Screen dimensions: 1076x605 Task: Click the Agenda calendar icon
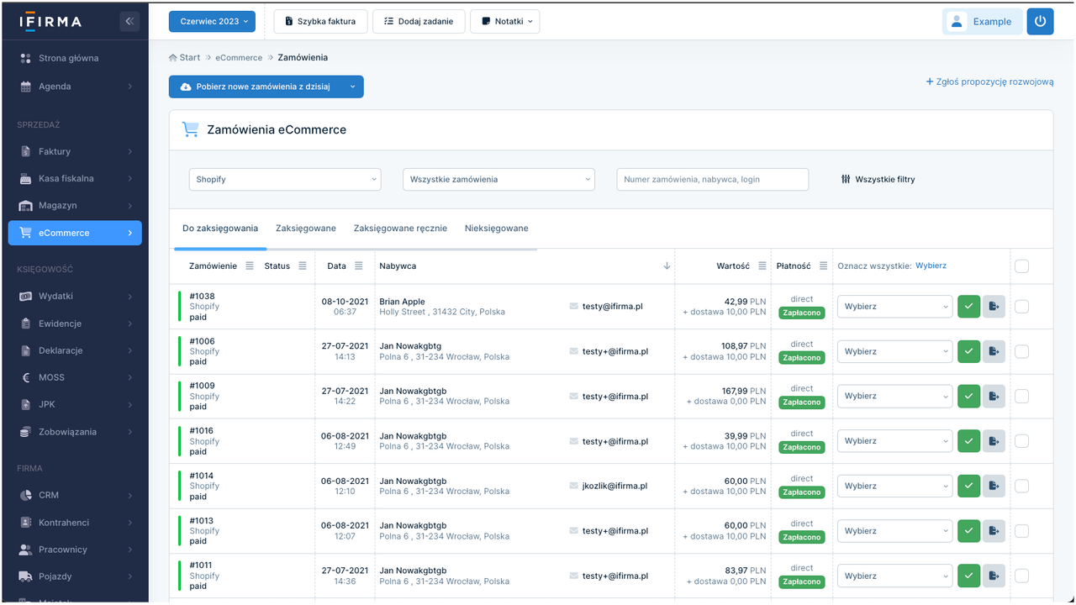(25, 87)
